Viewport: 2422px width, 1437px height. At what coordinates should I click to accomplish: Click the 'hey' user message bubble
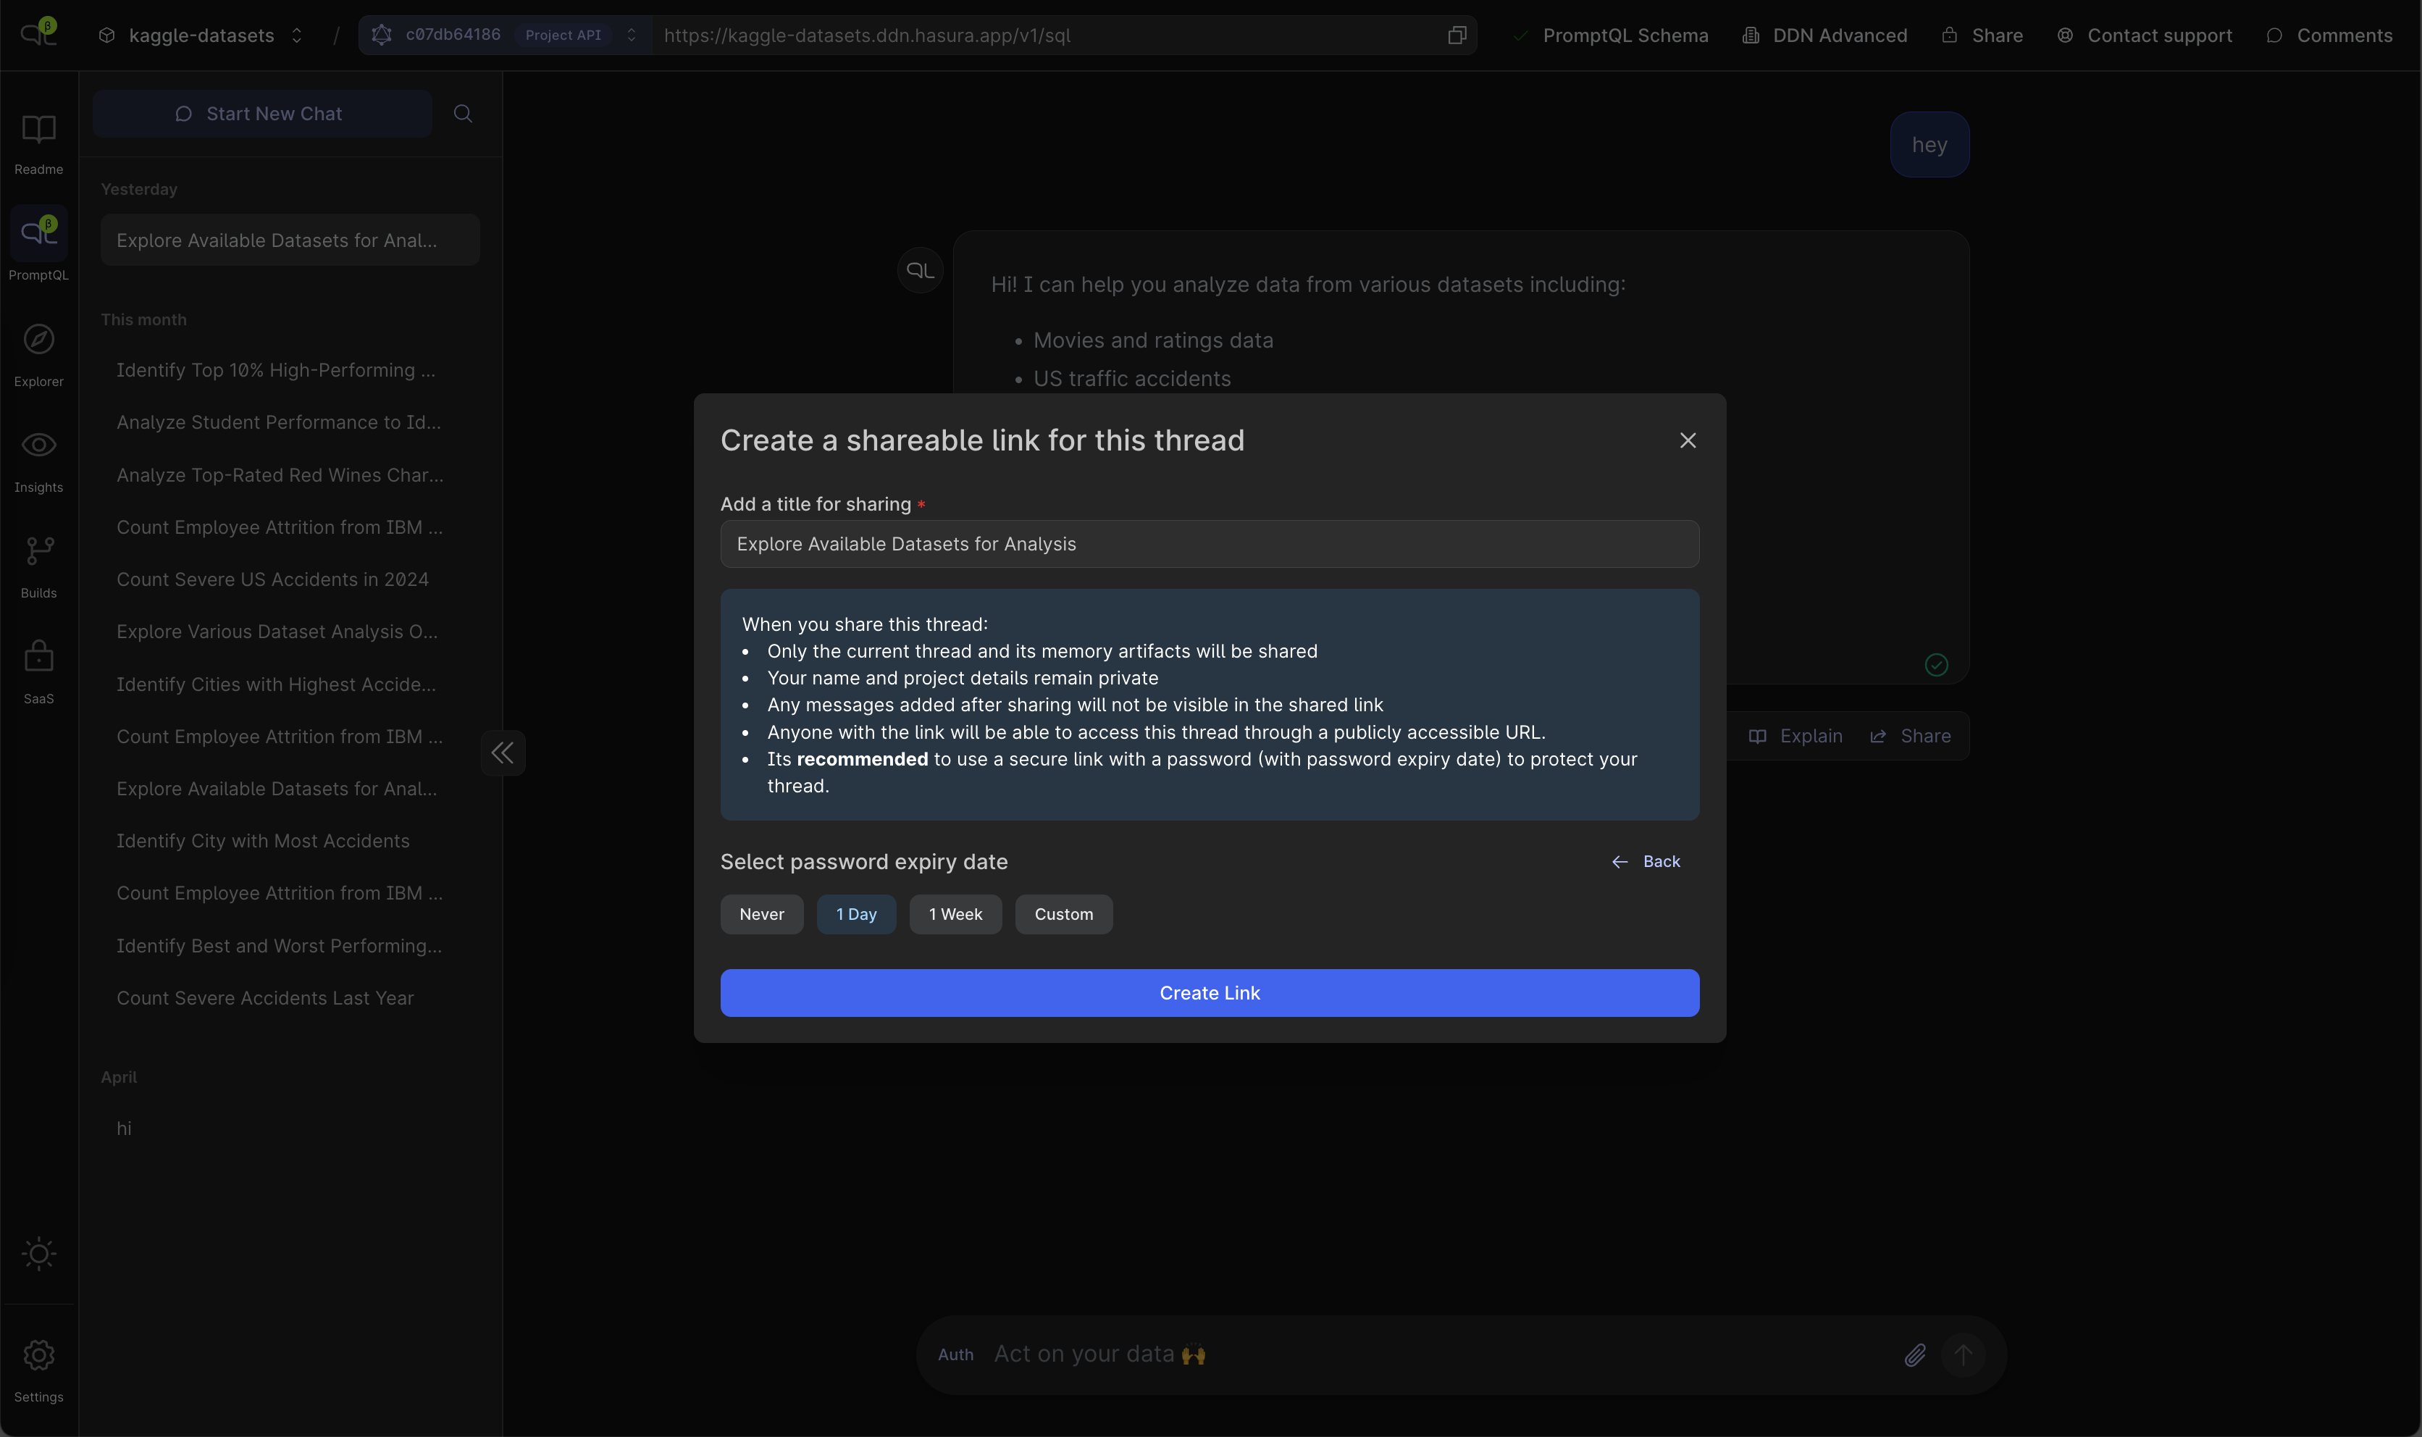(1929, 144)
